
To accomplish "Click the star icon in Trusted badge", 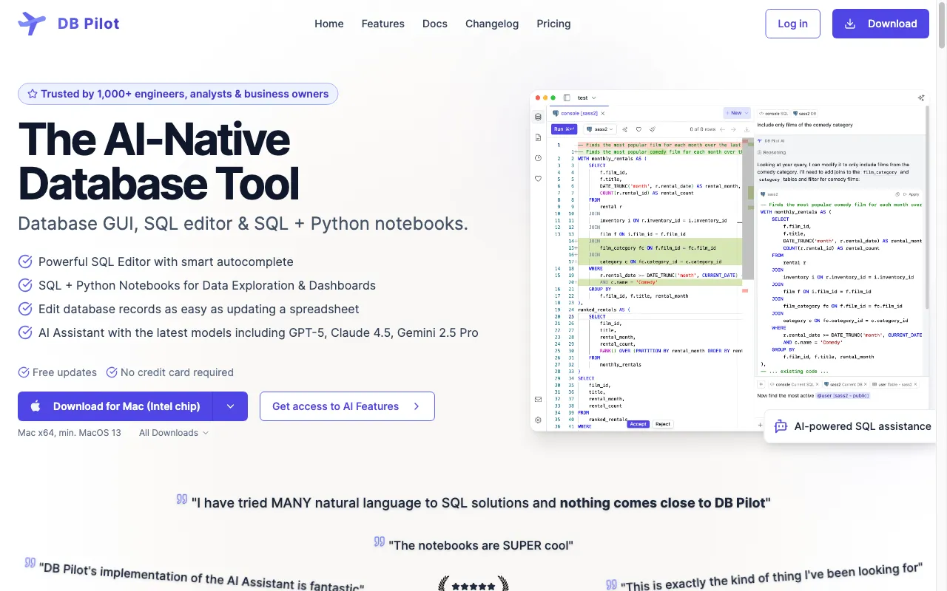I will [x=33, y=94].
